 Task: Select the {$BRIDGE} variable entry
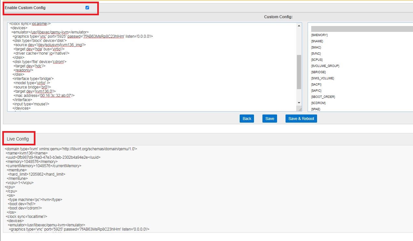[x=318, y=72]
